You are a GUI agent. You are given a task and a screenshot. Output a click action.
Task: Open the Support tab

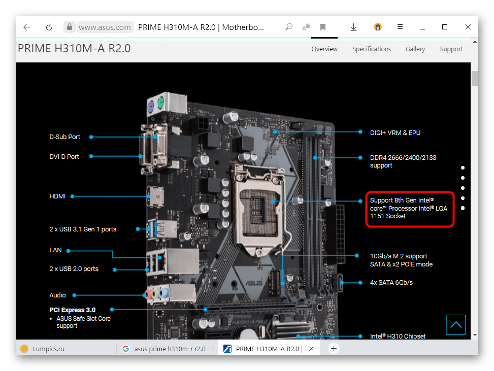coord(451,49)
